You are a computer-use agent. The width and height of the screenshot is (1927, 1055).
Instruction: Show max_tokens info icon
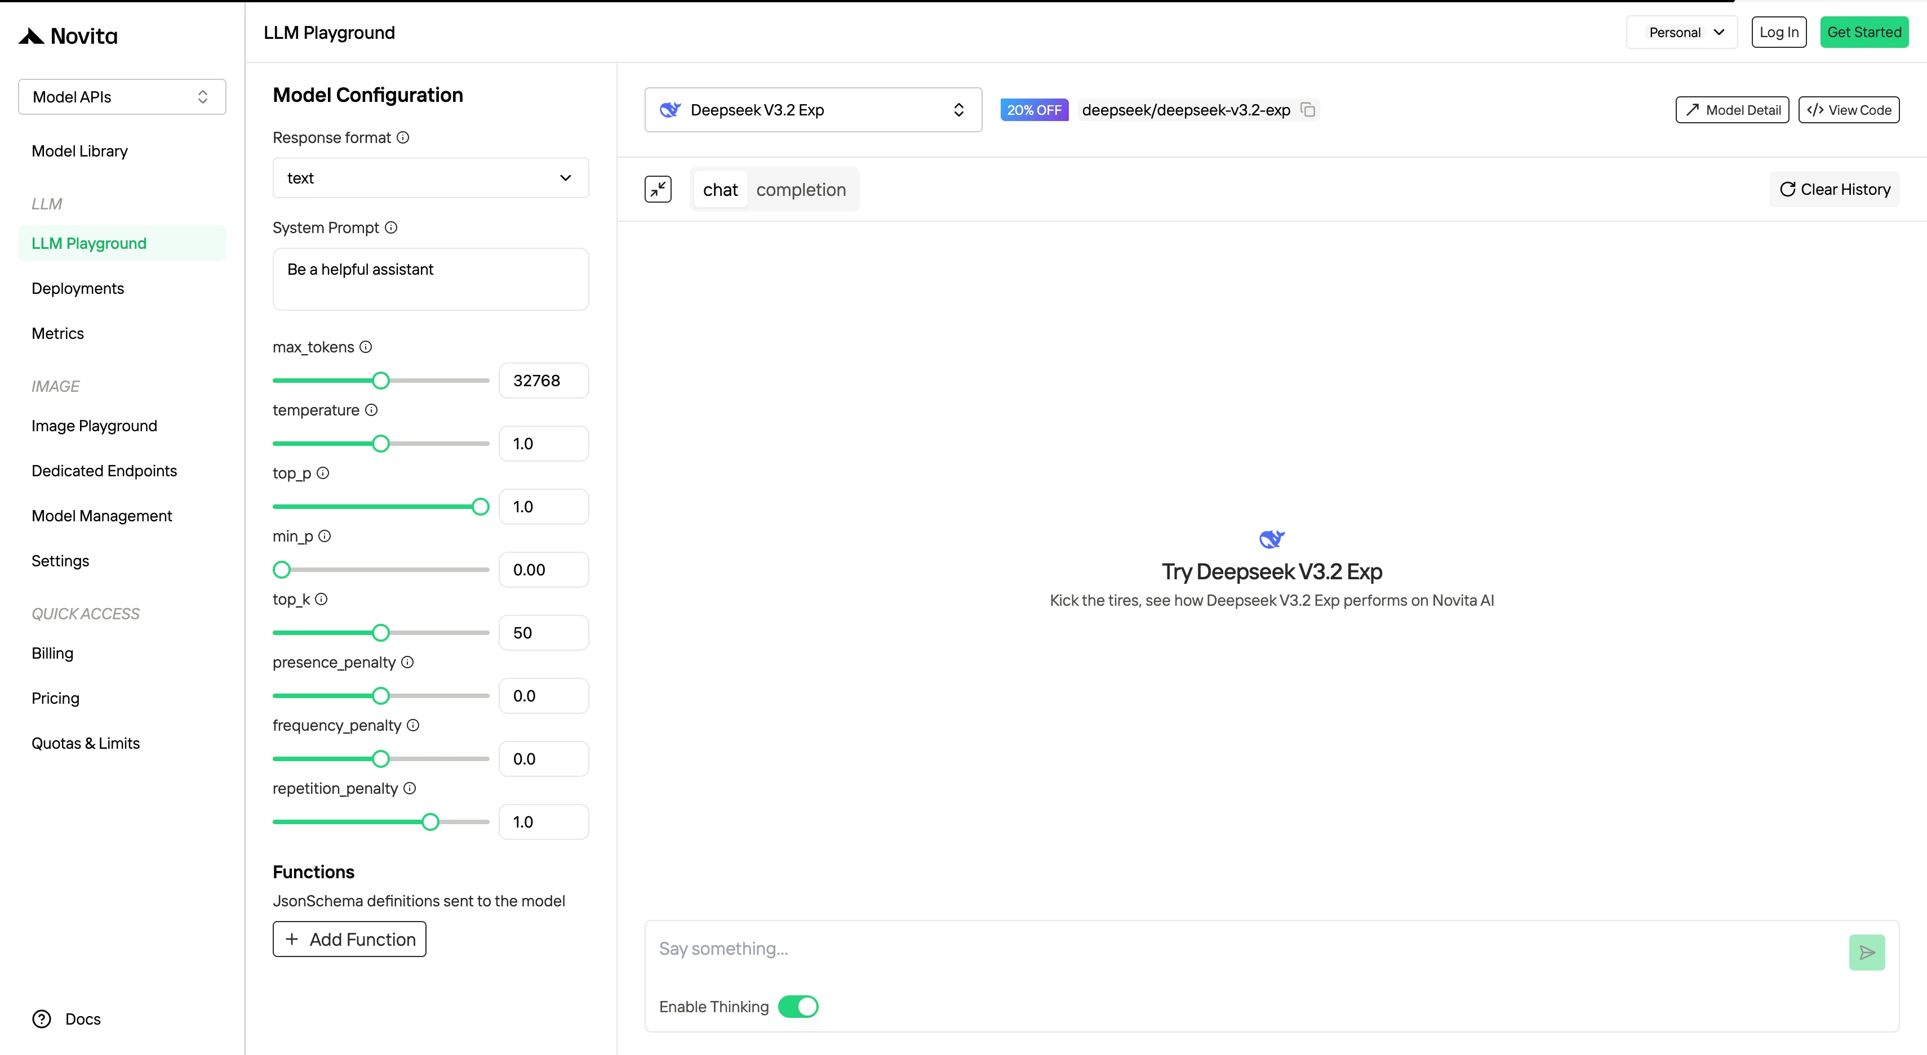click(366, 347)
